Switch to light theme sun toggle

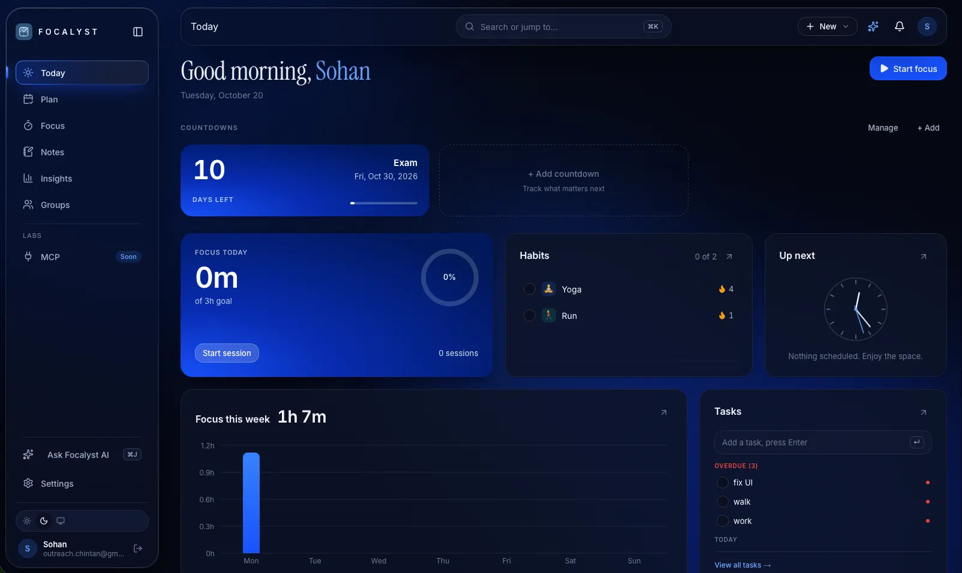click(27, 521)
